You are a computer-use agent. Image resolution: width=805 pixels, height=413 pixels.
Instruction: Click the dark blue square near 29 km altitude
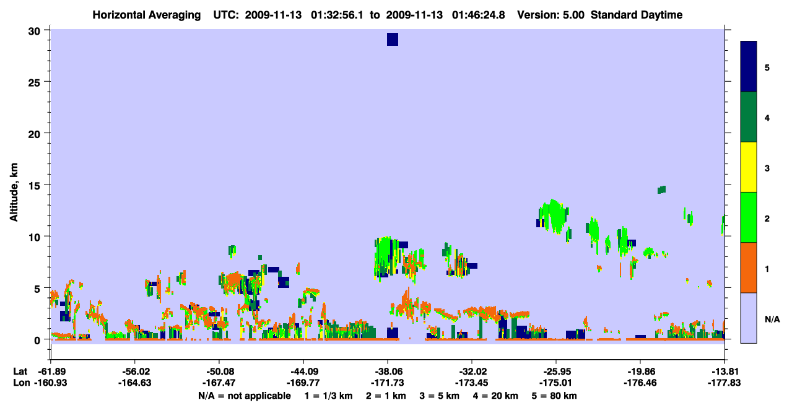[x=393, y=40]
